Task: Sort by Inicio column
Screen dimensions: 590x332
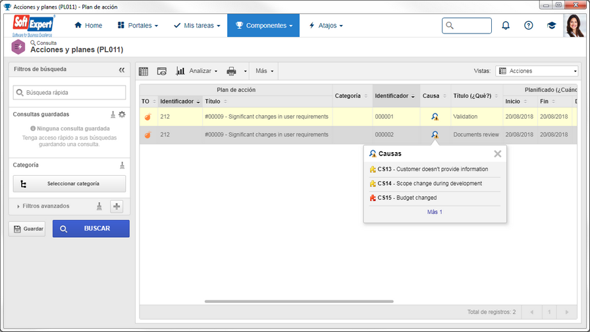Action: point(520,101)
